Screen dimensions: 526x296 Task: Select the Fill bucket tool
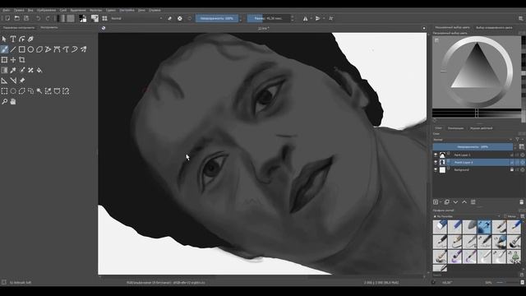tap(39, 70)
